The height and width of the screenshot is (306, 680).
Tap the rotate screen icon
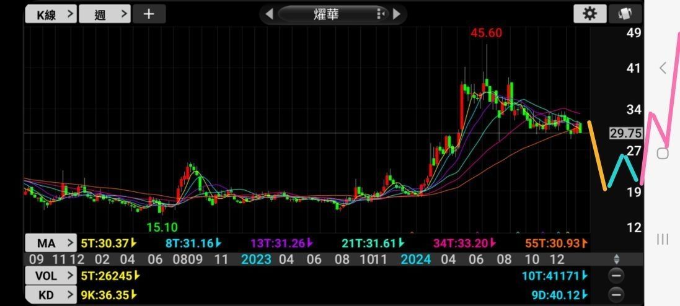click(x=625, y=14)
